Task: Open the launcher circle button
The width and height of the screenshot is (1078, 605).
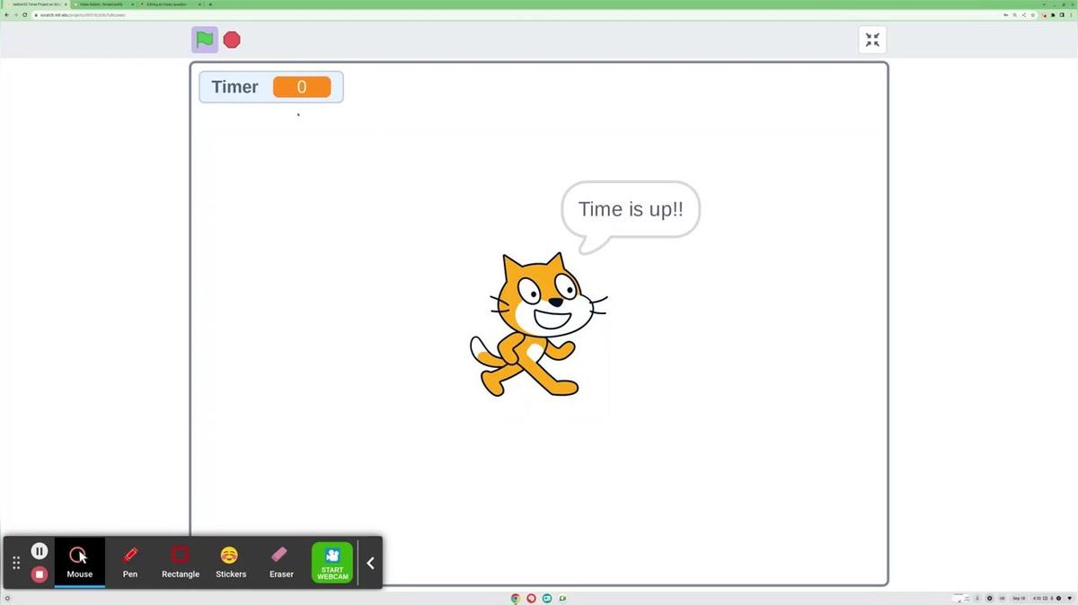Action: pos(8,598)
